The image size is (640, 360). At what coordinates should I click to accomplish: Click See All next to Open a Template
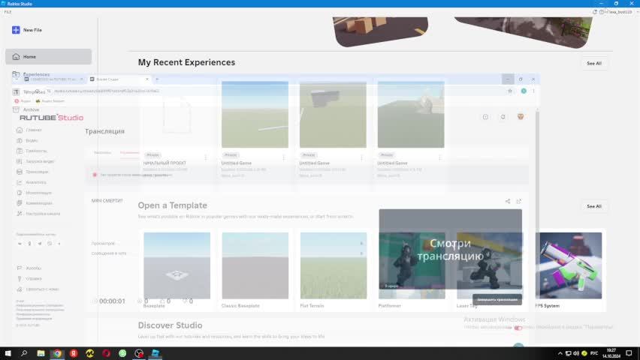click(x=594, y=206)
